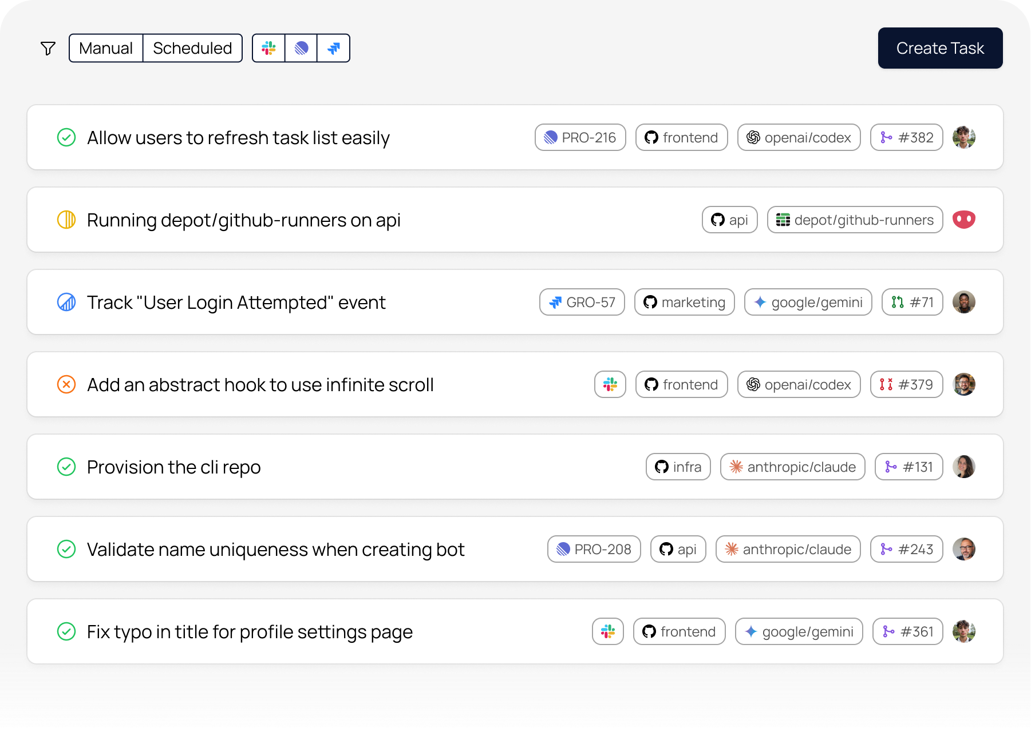Open the filter funnel icon
The image size is (1031, 732).
(x=48, y=49)
